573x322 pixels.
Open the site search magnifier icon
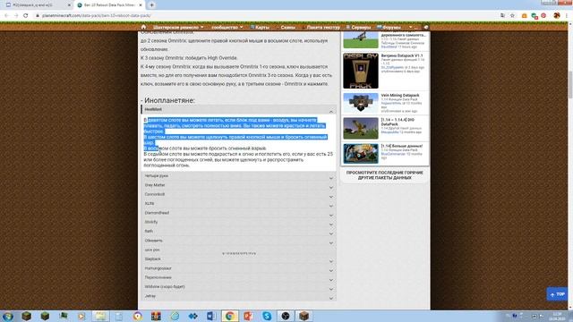[x=426, y=27]
